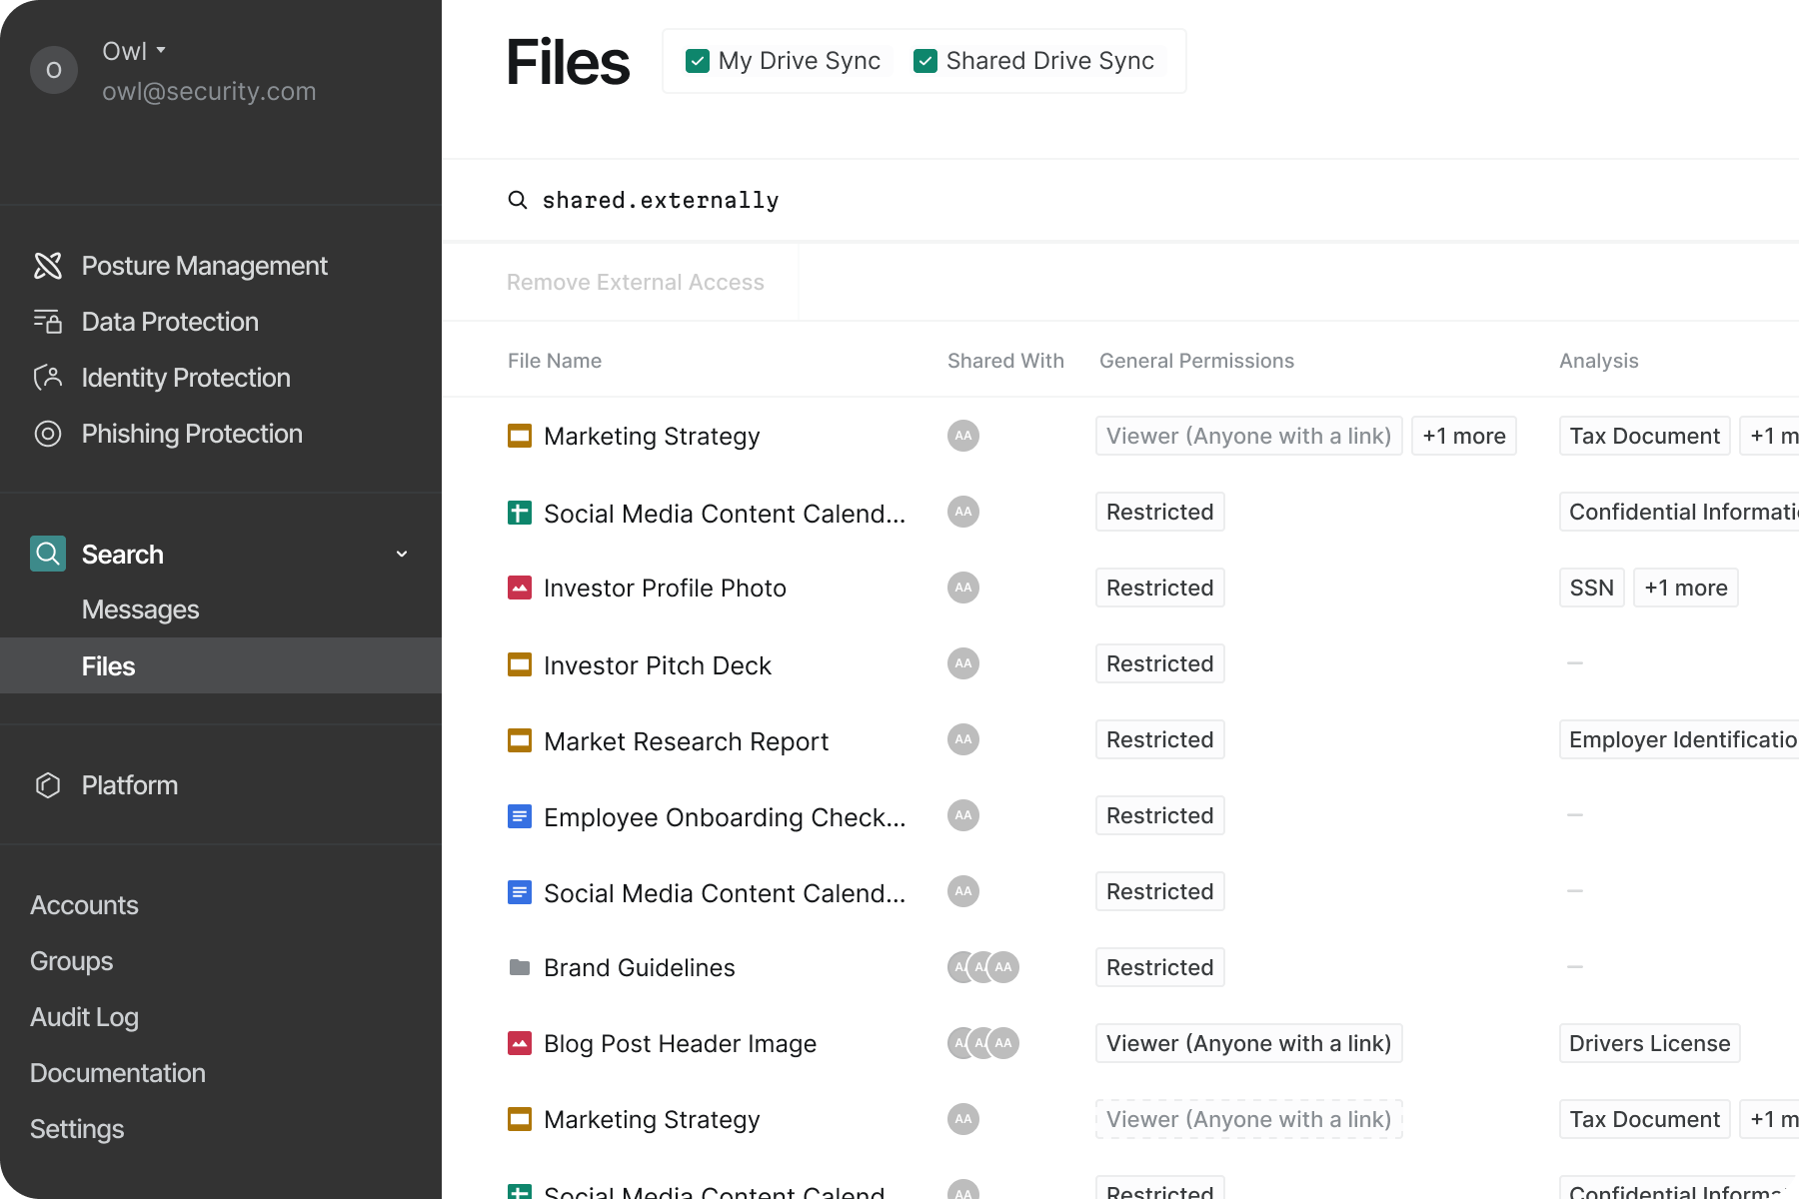Select the Phishing Protection icon
Viewport: 1799px width, 1199px height.
48,434
